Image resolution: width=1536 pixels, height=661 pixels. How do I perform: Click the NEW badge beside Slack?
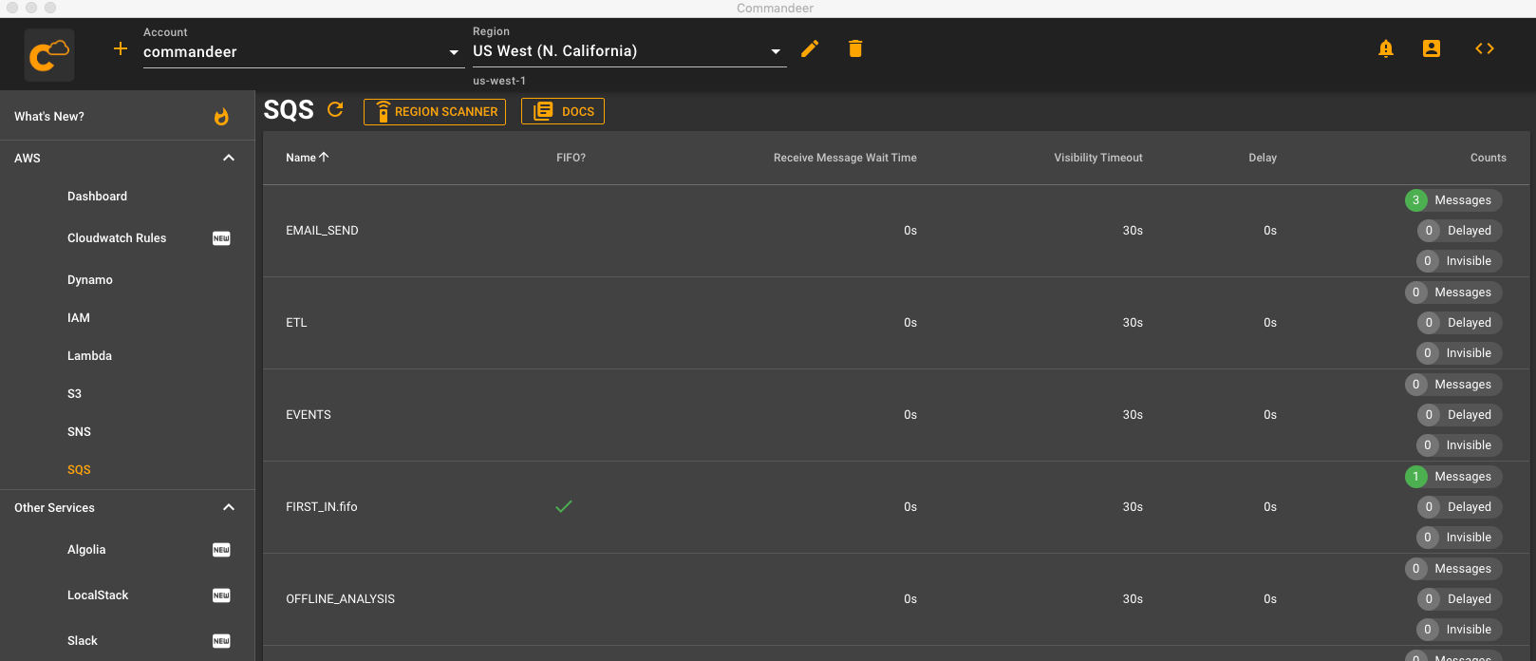click(x=221, y=641)
